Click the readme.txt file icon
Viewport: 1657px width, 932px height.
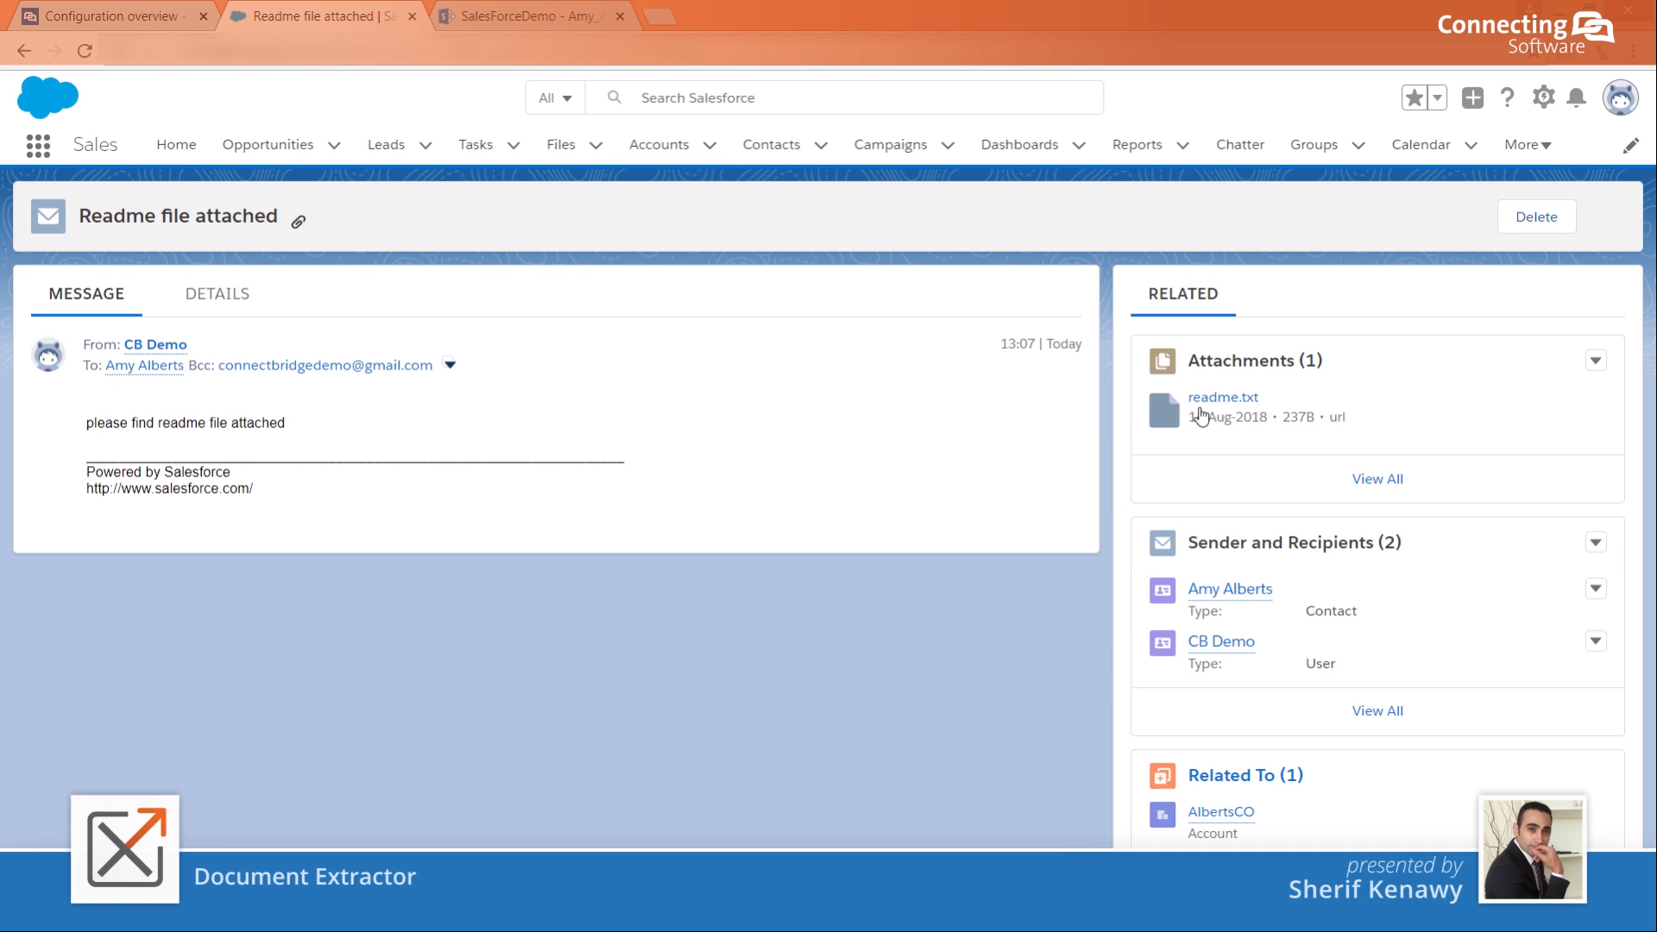tap(1162, 410)
